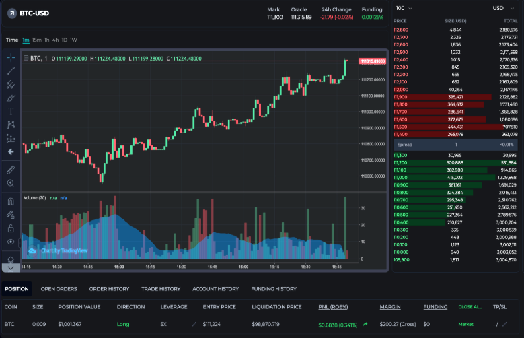Screen dimensions: 524x338
Task: Click the FUNDING column header
Action: click(x=435, y=307)
